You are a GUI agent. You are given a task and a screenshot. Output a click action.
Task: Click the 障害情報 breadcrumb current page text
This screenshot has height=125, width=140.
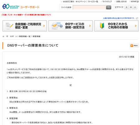[x=36, y=36]
